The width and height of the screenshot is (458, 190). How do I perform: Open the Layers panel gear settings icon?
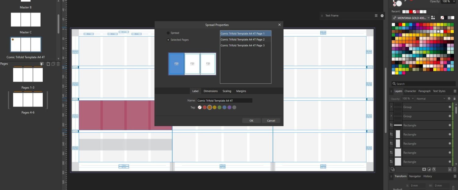coord(449,99)
